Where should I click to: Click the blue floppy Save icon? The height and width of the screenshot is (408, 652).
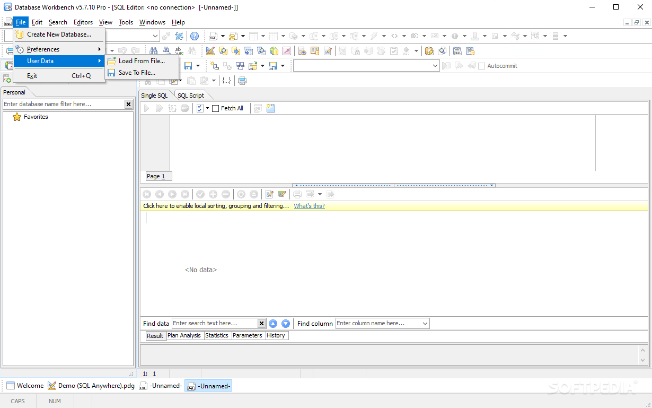[x=188, y=66]
